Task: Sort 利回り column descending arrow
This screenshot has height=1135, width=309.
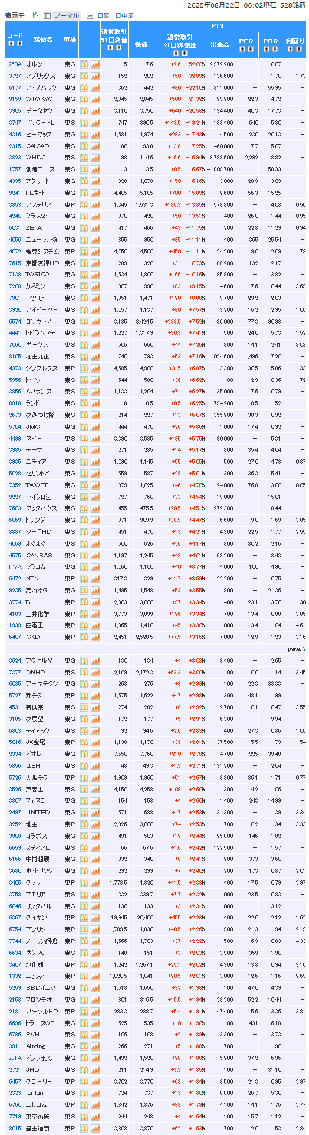Action: pos(299,50)
